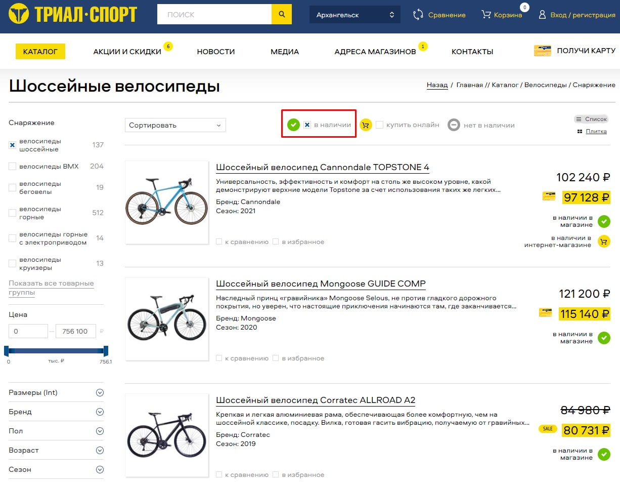Click the middle of the price range bar
Screen dimensions: 620x484
[56, 350]
